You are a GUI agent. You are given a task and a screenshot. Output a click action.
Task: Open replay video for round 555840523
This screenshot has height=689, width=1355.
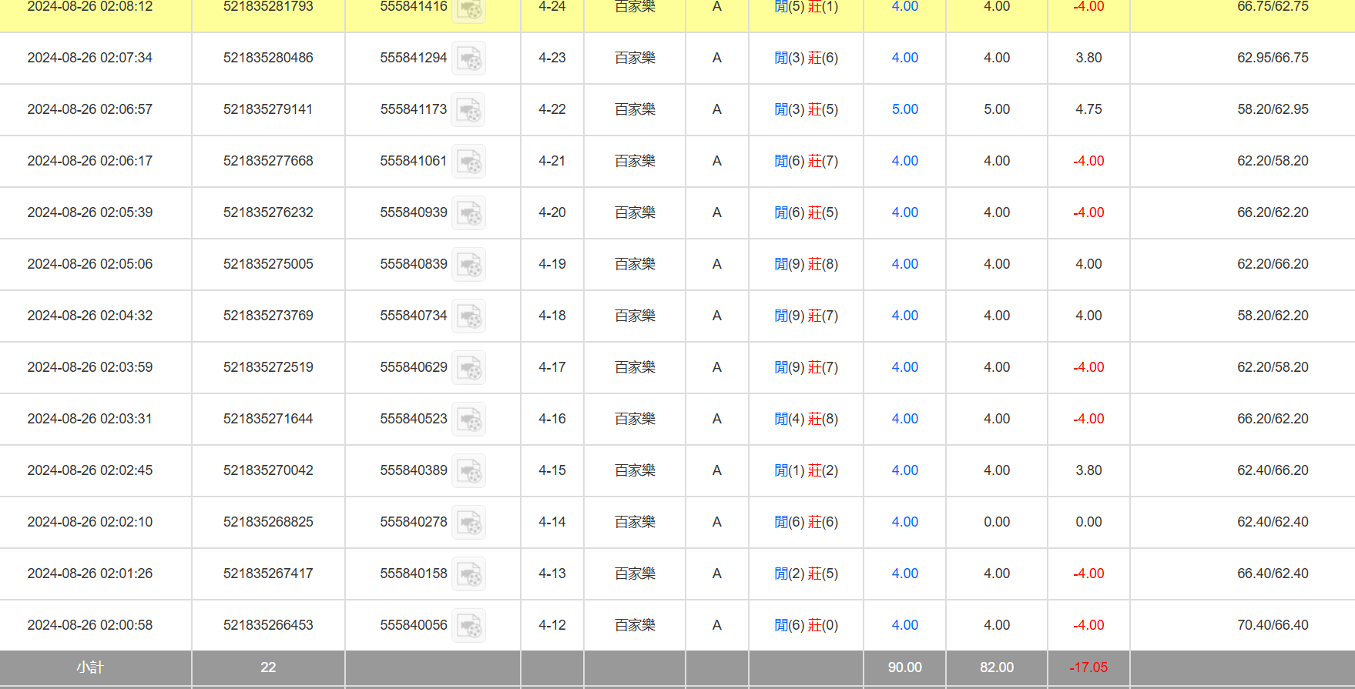tap(468, 420)
